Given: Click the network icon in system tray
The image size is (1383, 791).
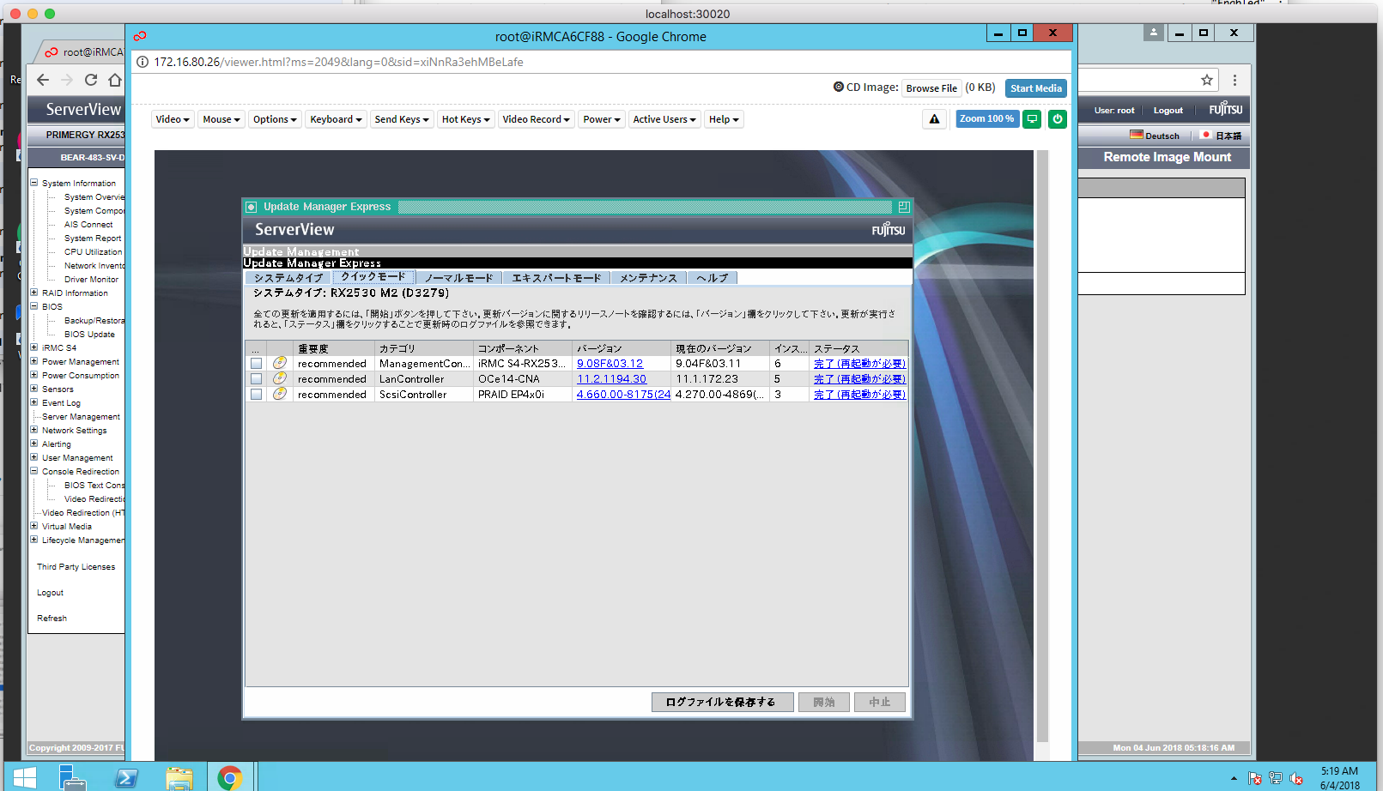Looking at the screenshot, I should point(1276,778).
